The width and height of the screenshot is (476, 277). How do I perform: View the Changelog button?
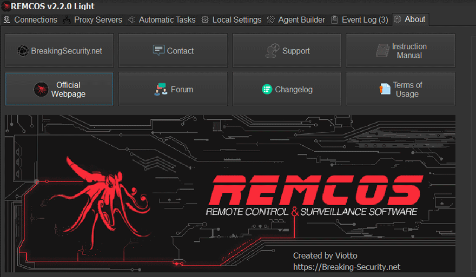pos(287,89)
